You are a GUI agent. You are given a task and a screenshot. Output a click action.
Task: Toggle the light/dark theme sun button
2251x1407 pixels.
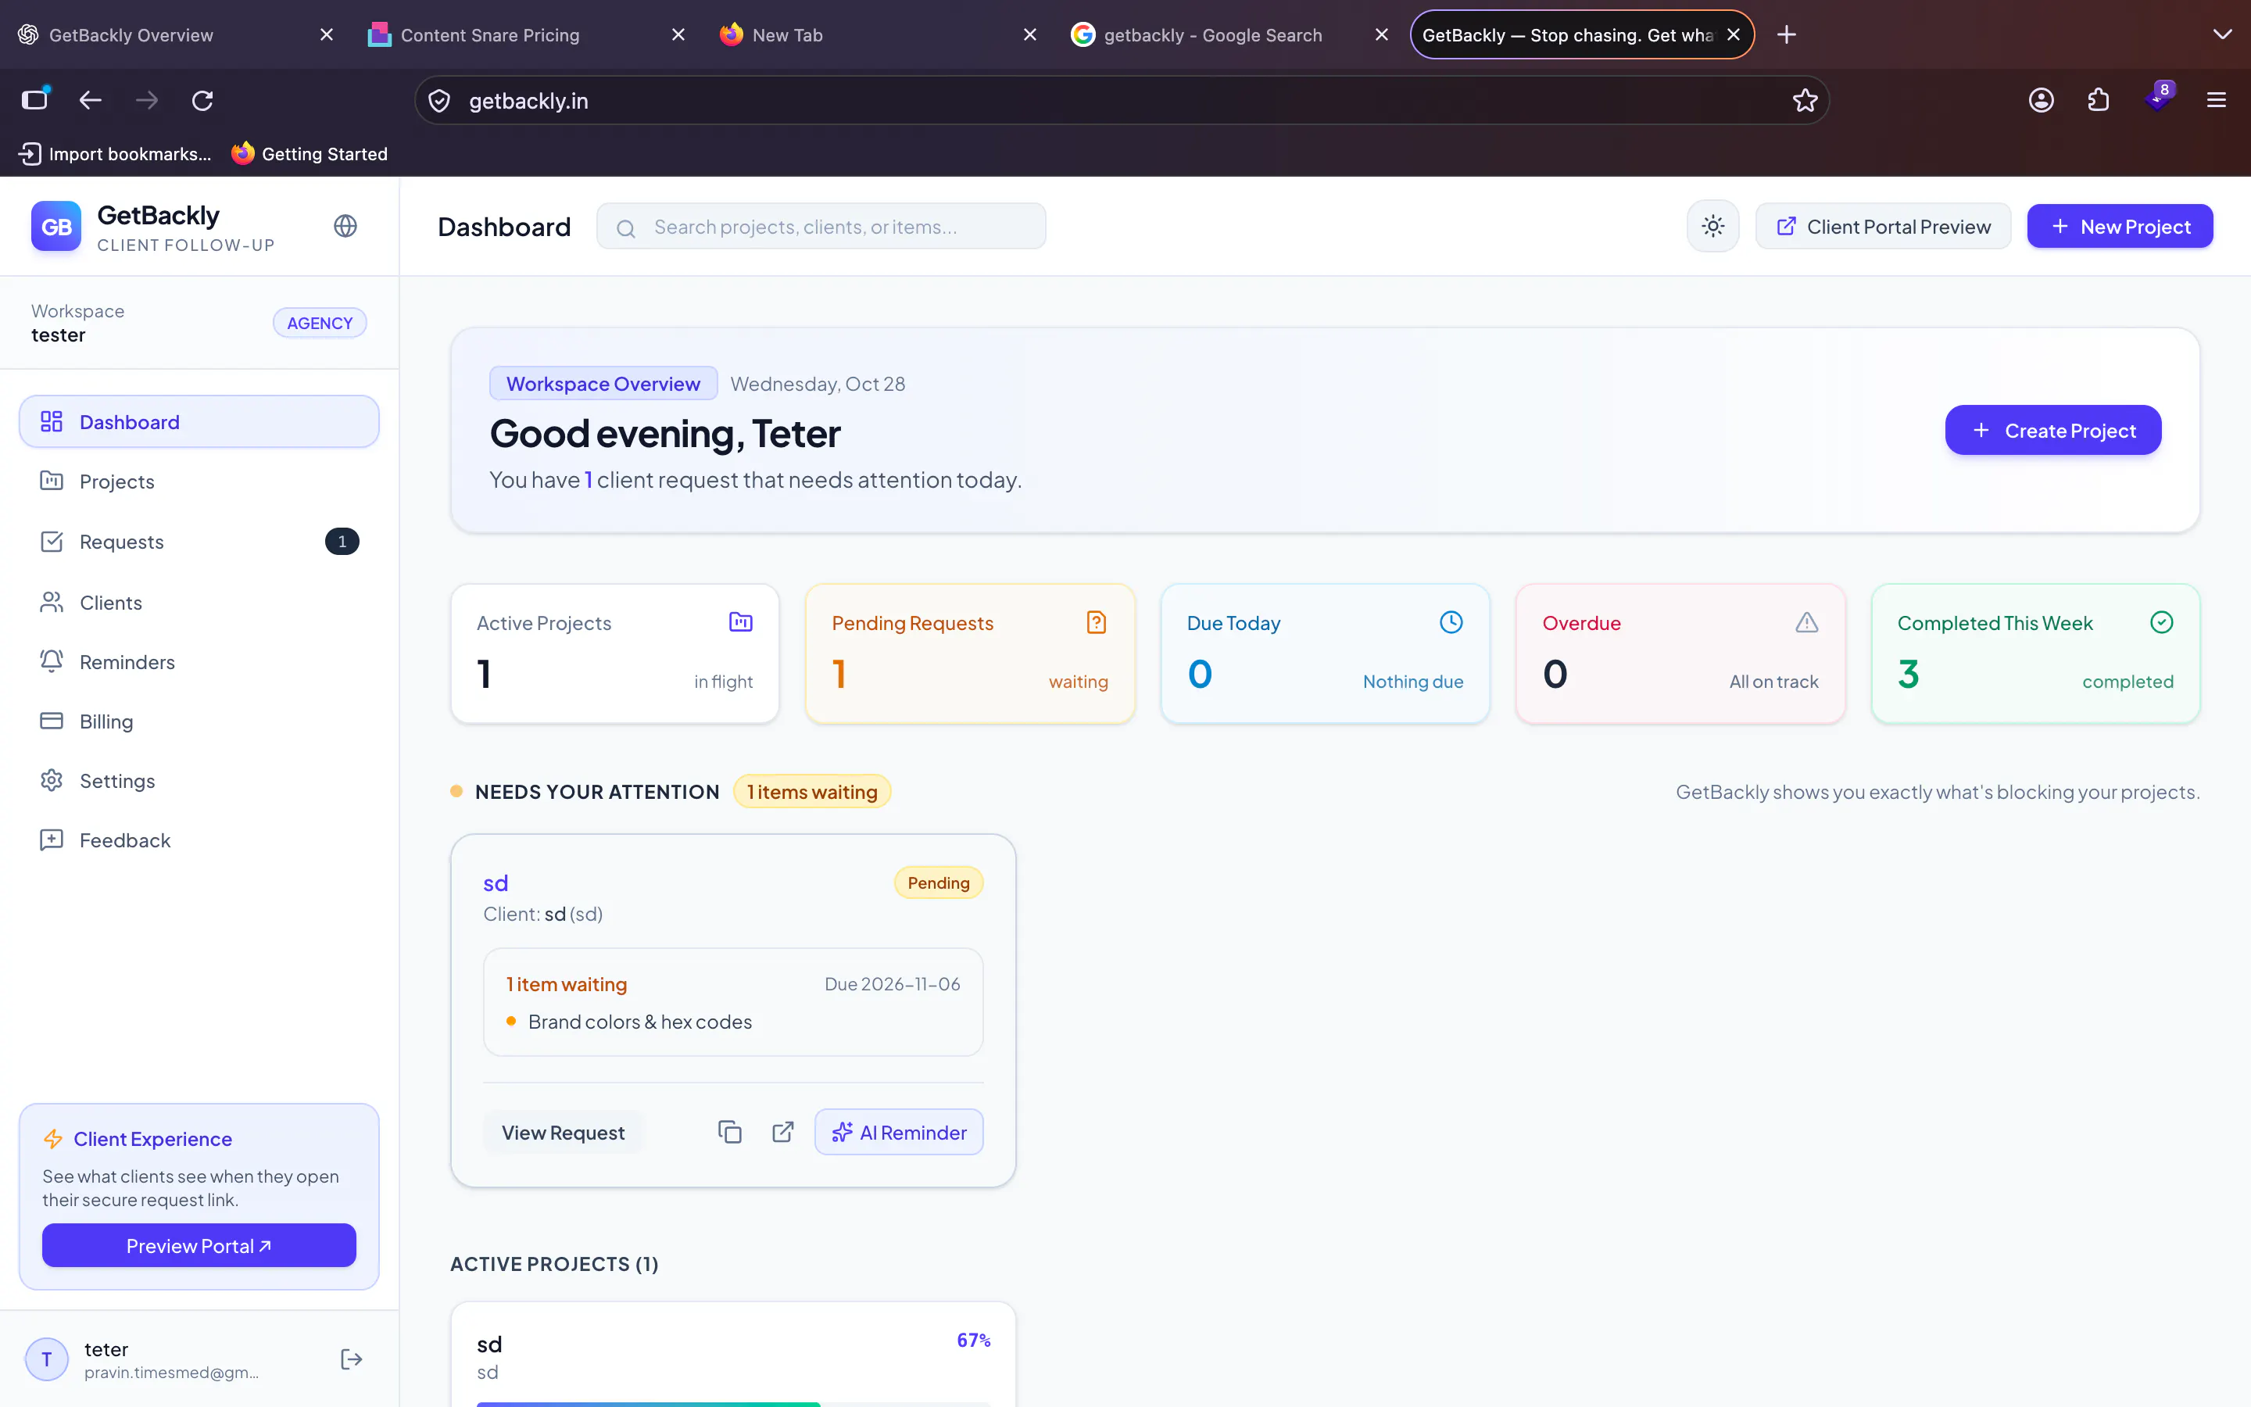1712,226
